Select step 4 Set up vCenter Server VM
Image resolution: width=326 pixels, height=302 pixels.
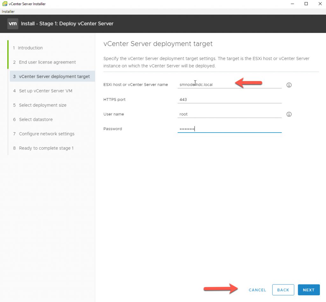pos(43,91)
